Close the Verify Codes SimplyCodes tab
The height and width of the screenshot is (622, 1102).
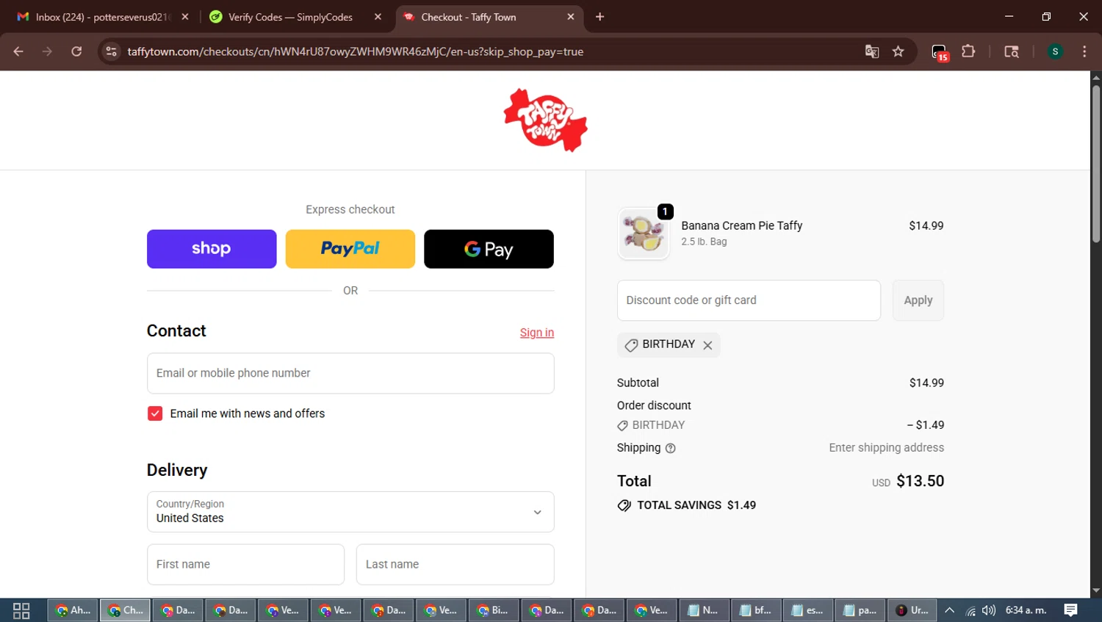tap(378, 17)
